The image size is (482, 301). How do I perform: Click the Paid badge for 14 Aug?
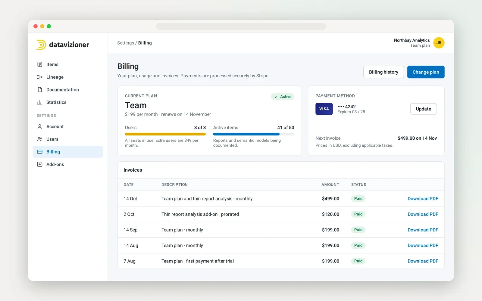click(358, 246)
